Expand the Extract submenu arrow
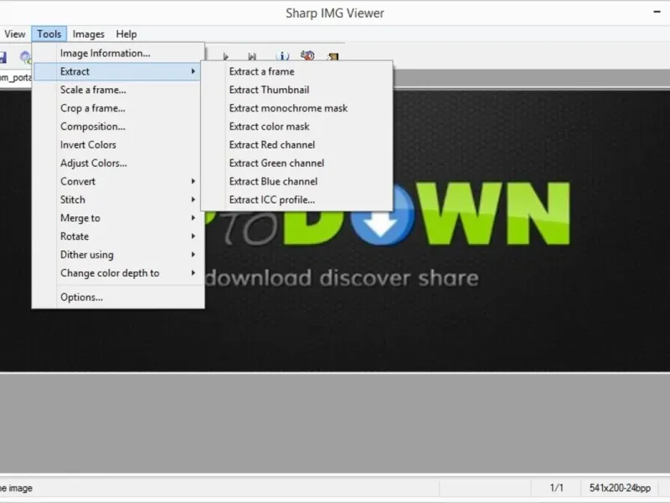Image resolution: width=670 pixels, height=503 pixels. click(193, 71)
